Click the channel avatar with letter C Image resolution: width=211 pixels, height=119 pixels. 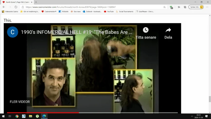point(12,32)
